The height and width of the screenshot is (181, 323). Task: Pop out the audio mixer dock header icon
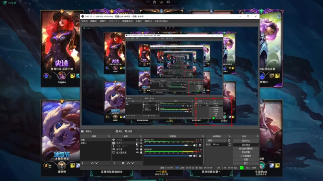[203, 136]
